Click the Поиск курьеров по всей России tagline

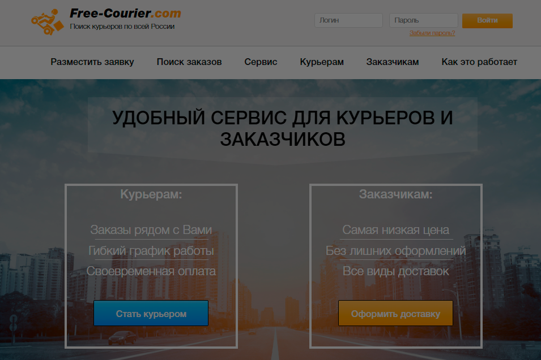click(122, 27)
